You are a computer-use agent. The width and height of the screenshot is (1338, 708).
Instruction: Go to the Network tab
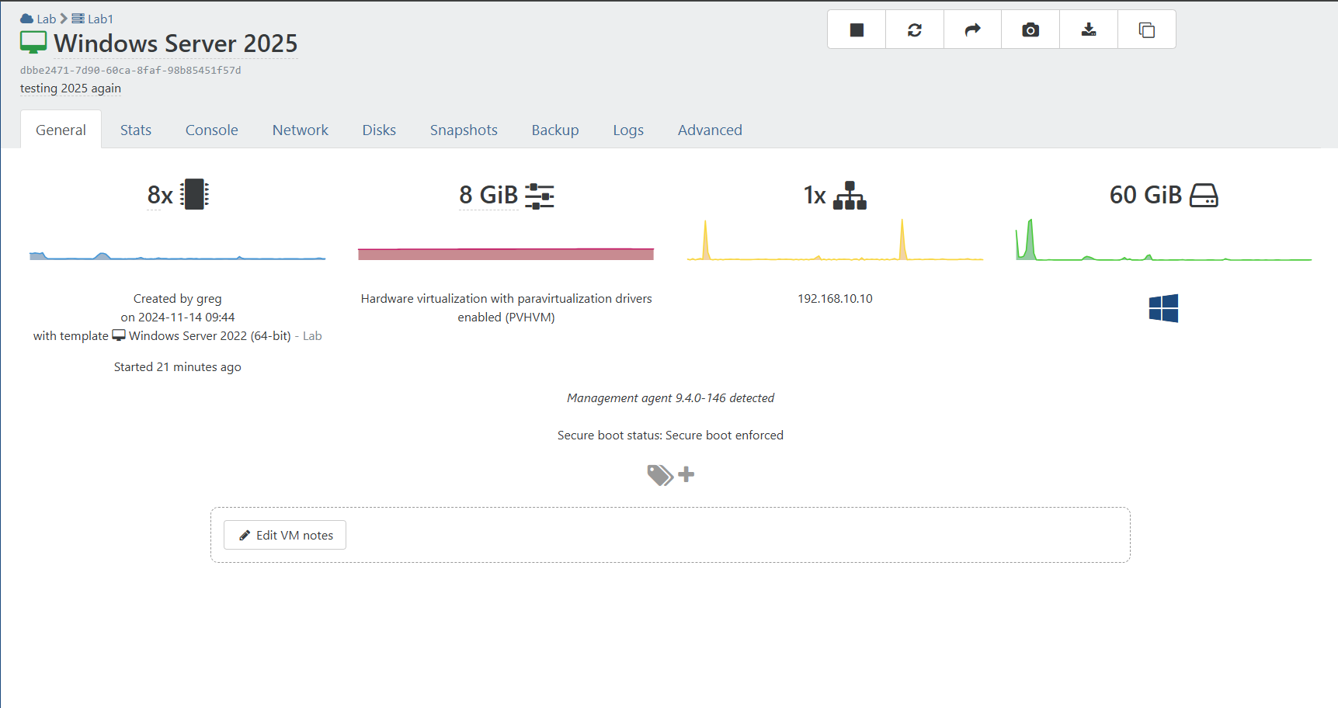point(301,130)
